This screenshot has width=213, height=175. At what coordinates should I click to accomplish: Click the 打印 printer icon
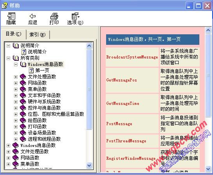pos(54,16)
